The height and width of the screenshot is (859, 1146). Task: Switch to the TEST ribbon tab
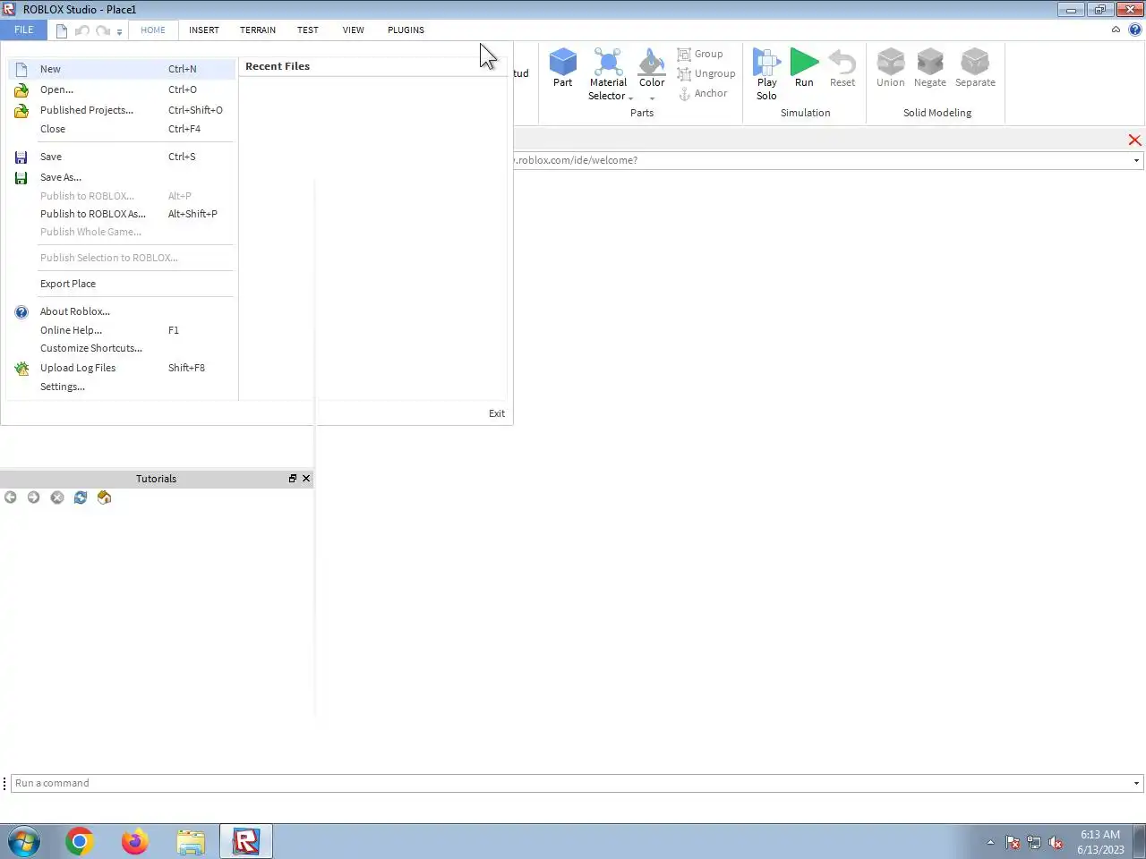(x=308, y=30)
